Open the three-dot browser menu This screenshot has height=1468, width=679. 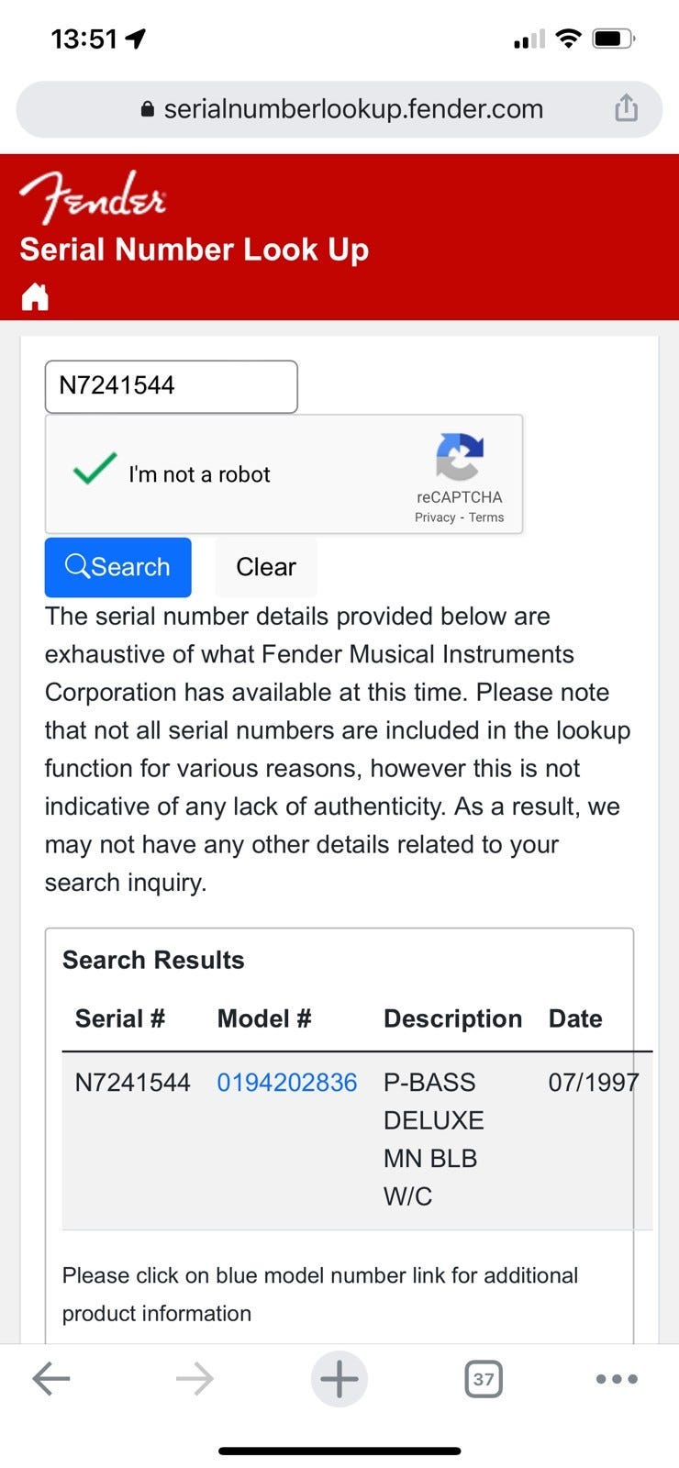click(617, 1378)
